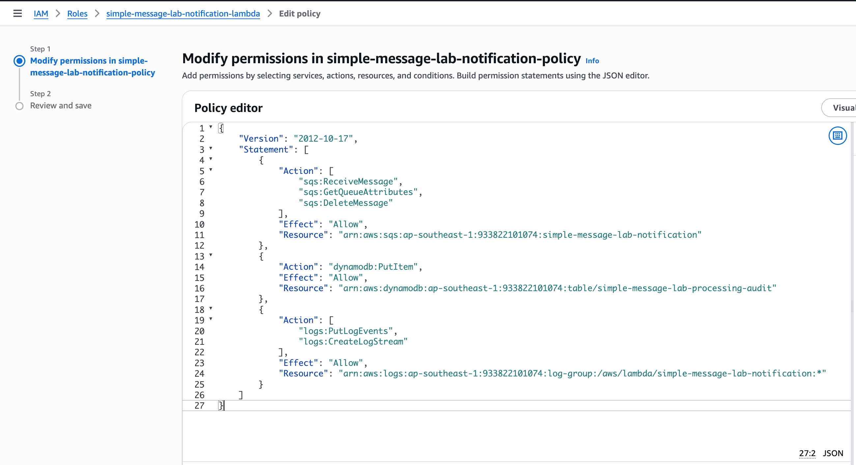Image resolution: width=856 pixels, height=465 pixels.
Task: Click cursor position 27:2 indicator
Action: (807, 453)
